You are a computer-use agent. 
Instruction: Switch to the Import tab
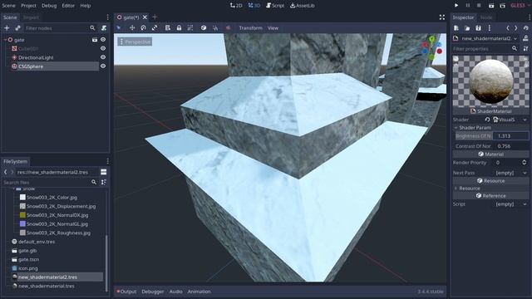coord(31,17)
